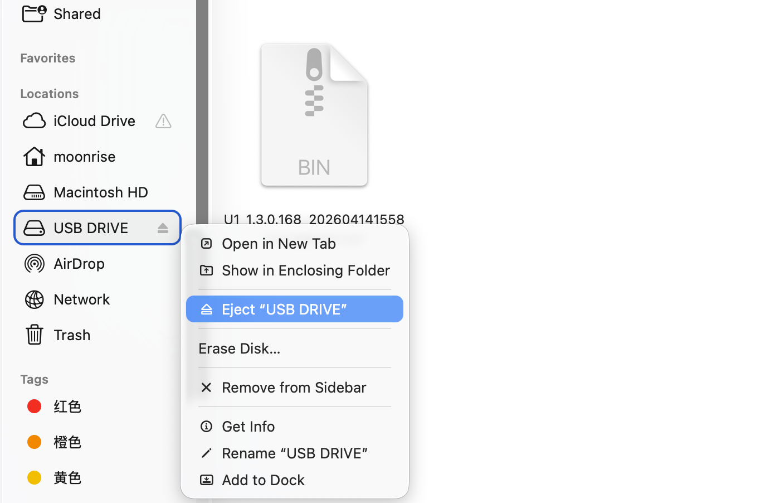Choose Erase Disk… from the menu
The height and width of the screenshot is (503, 780).
tap(240, 349)
